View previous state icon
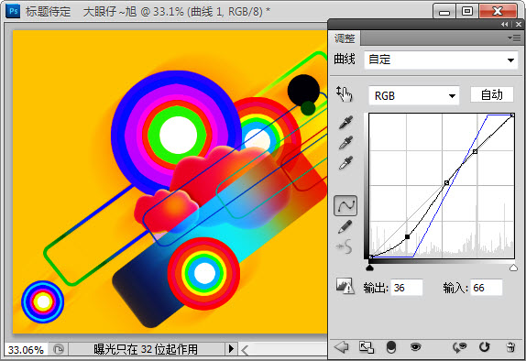526x361 pixels. pos(459,347)
